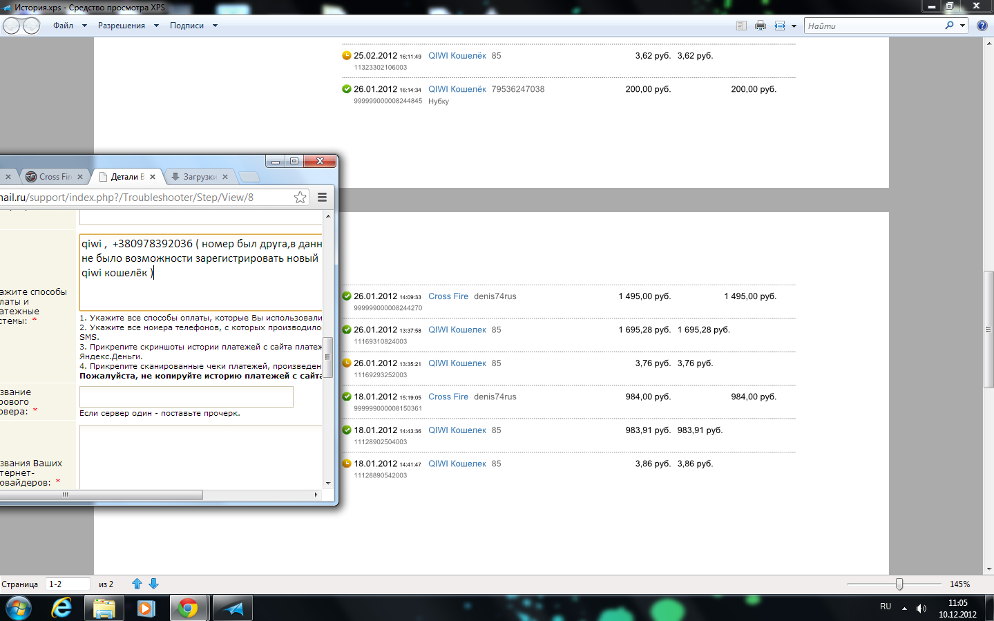Close the Детали tab in Chrome
This screenshot has width=994, height=621.
[x=153, y=177]
